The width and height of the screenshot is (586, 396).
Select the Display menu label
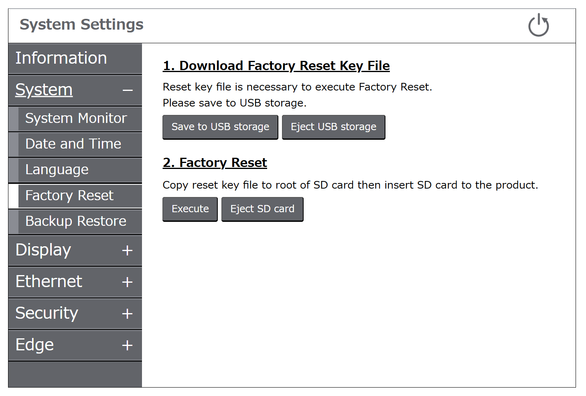(x=43, y=250)
